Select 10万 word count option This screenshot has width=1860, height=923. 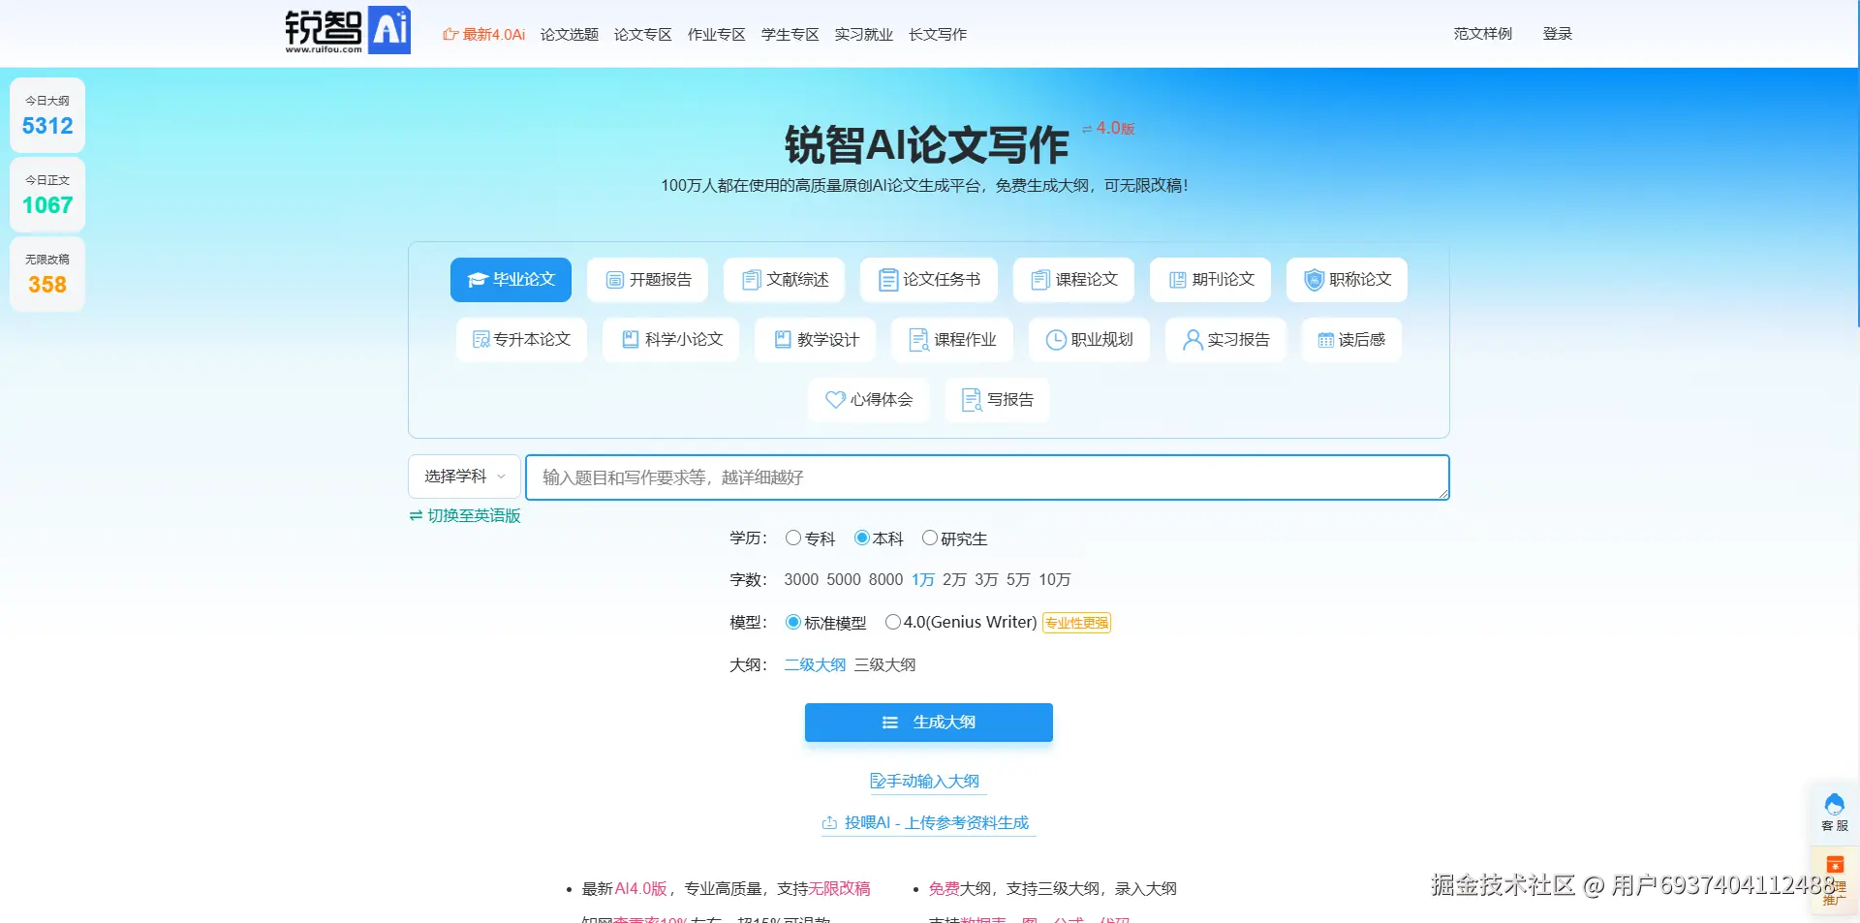point(1054,579)
